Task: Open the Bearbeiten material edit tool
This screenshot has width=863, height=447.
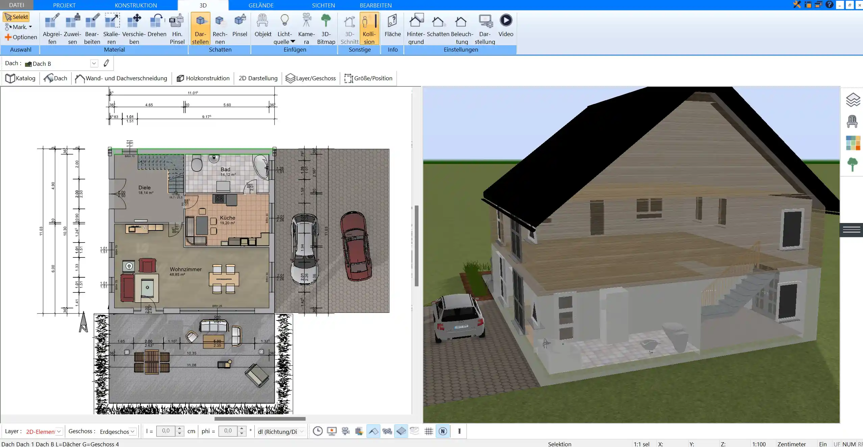Action: 92,29
